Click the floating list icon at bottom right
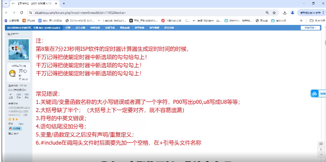The height and width of the screenshot is (162, 326). 321,155
